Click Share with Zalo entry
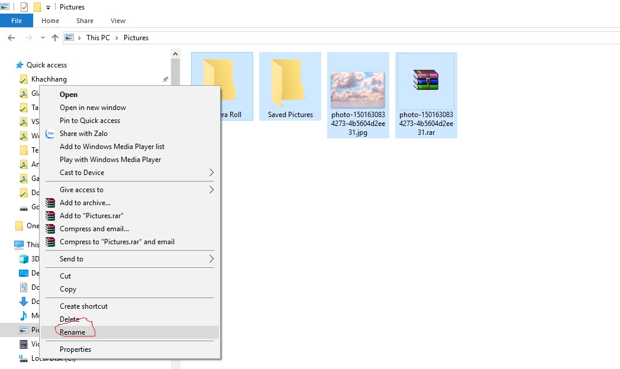 click(130, 134)
